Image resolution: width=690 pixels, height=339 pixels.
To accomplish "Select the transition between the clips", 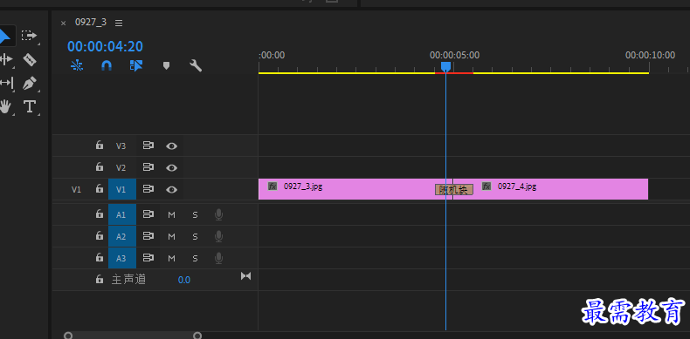I will pyautogui.click(x=453, y=190).
